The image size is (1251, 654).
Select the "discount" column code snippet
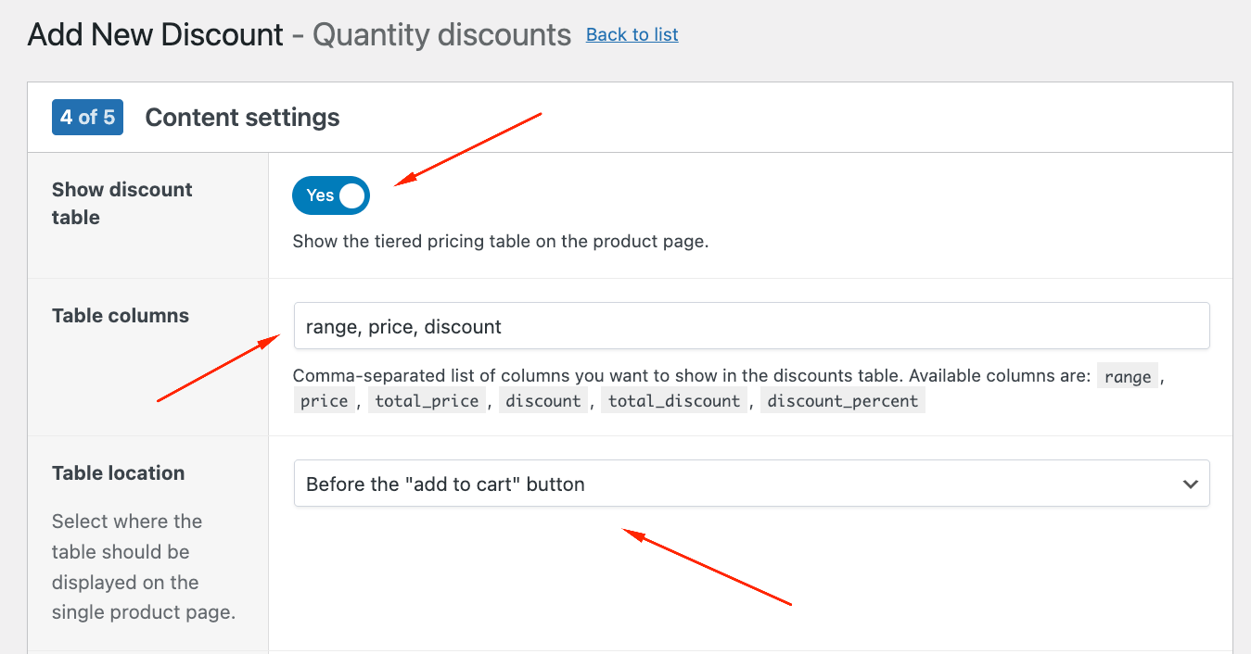[x=543, y=399]
